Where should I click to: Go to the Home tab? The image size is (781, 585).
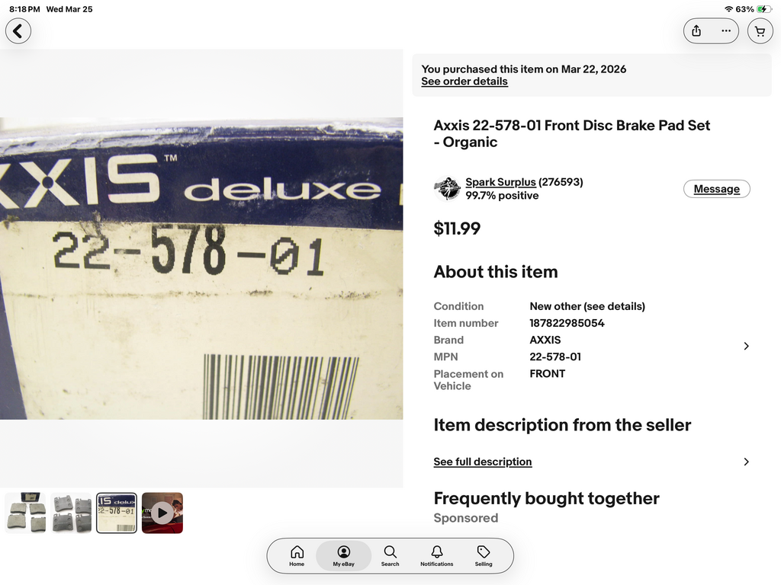pos(297,555)
